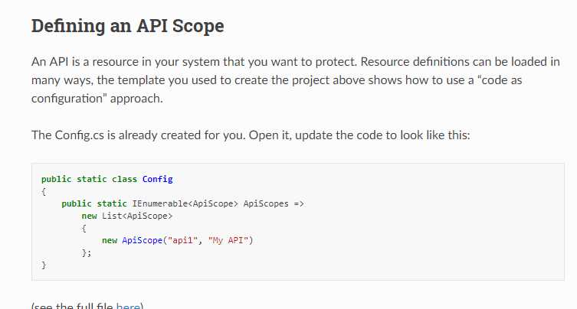This screenshot has width=577, height=309.
Task: Click the inner opening brace under List<ApiScope>
Action: click(x=84, y=228)
